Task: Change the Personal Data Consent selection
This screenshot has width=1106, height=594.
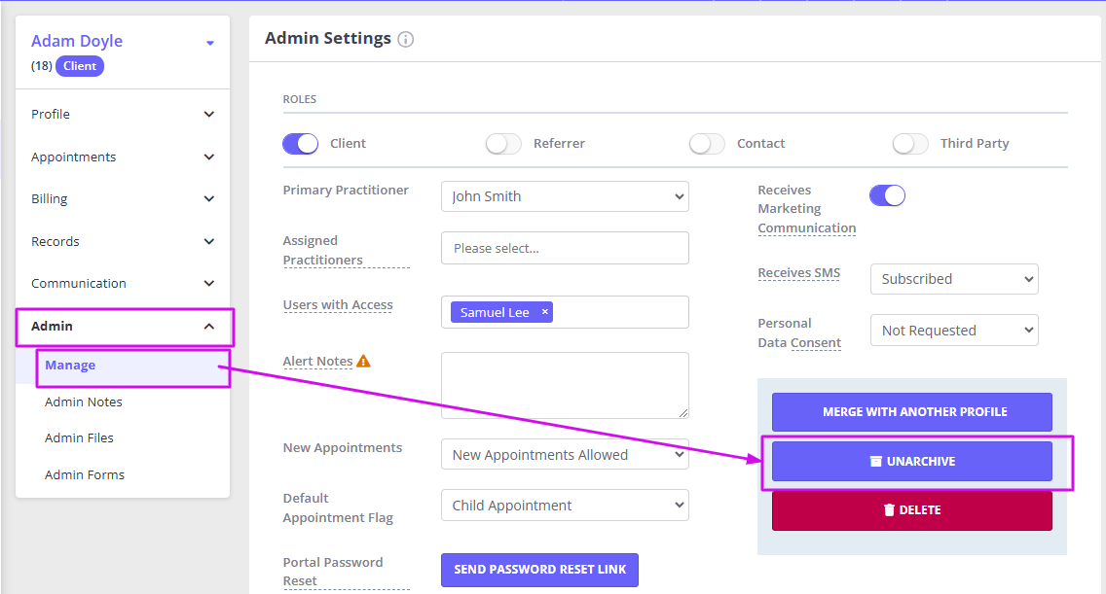Action: (953, 330)
